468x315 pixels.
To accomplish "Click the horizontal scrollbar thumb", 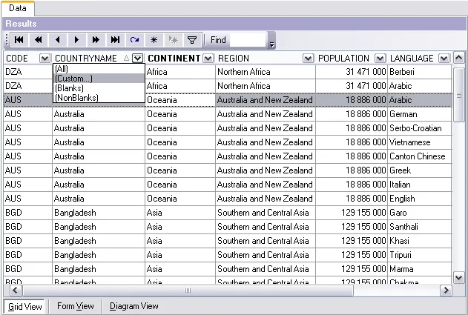I will [x=188, y=291].
